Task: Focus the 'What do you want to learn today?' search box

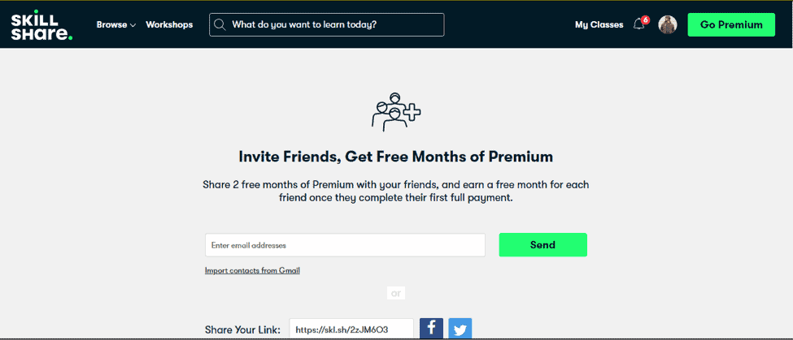Action: [327, 24]
